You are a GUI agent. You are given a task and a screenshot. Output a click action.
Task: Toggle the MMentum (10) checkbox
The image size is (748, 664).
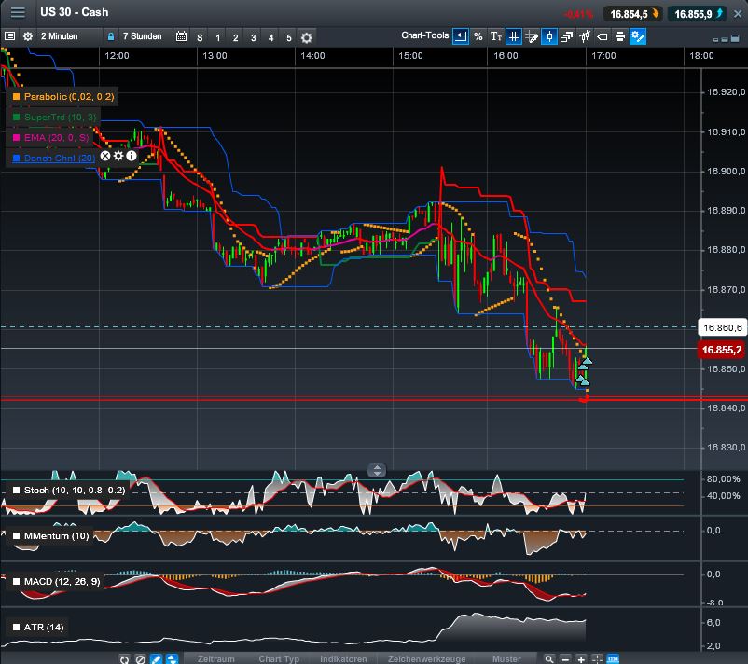coord(16,535)
